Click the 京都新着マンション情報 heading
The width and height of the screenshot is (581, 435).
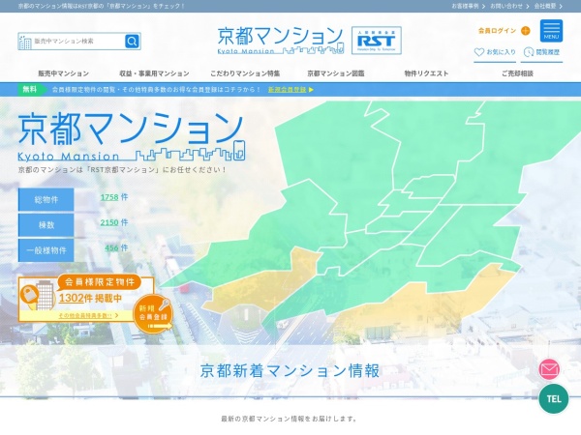290,370
